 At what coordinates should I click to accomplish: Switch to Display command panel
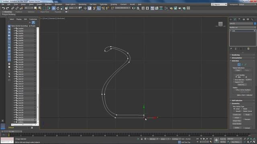coord(248,20)
